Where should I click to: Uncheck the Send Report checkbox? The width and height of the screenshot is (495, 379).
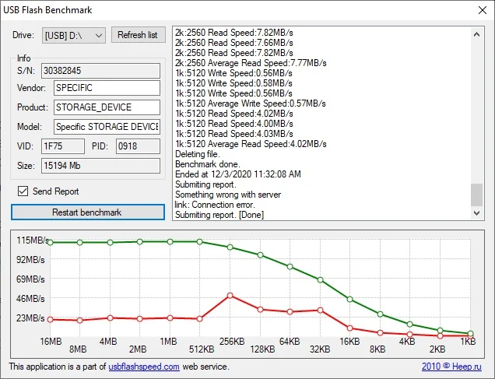click(23, 191)
